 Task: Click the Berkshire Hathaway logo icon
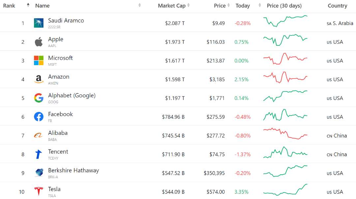(x=39, y=173)
